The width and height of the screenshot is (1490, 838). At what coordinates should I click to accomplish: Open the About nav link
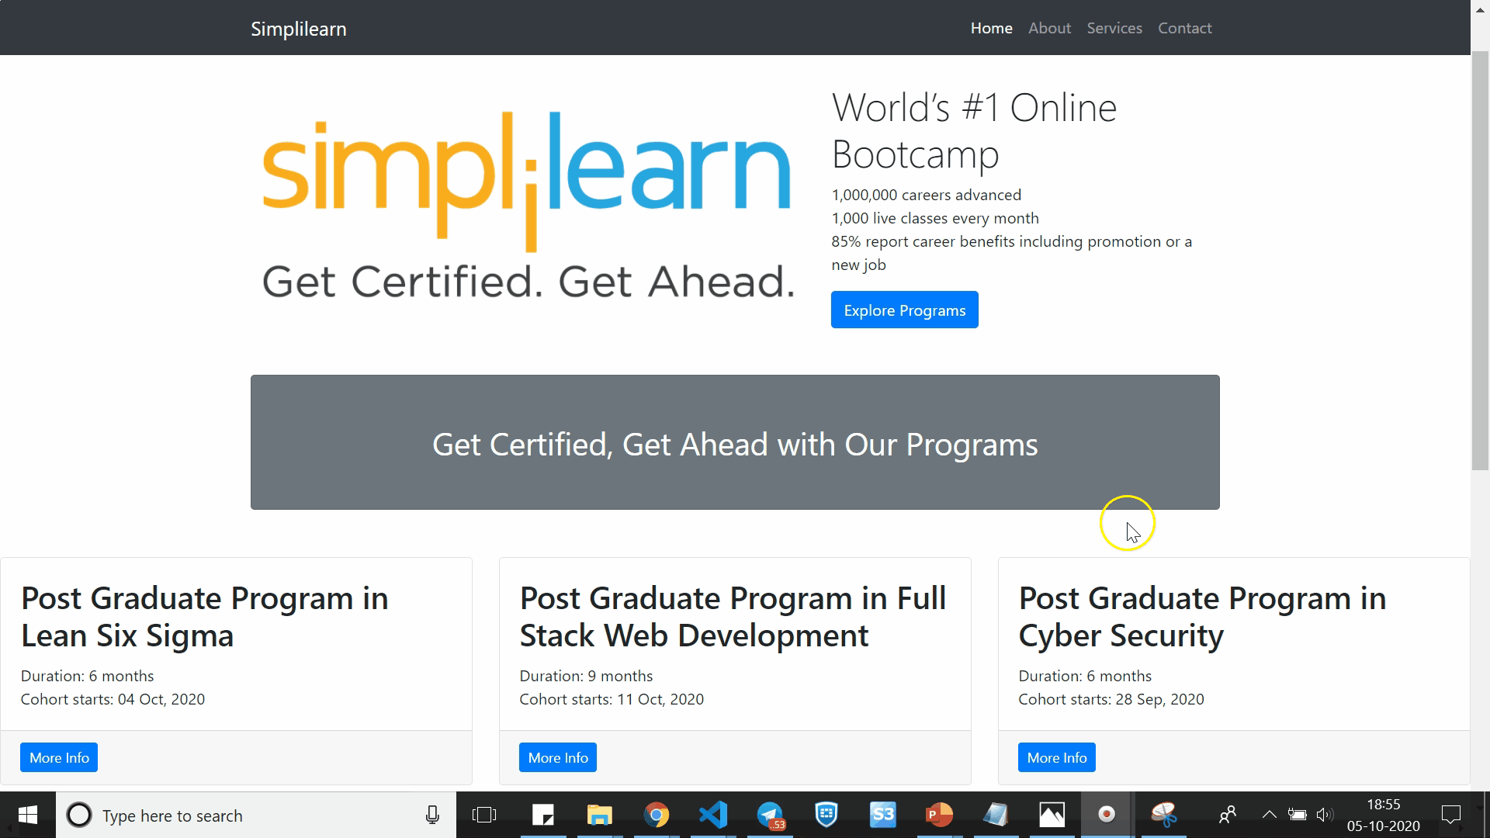point(1049,28)
